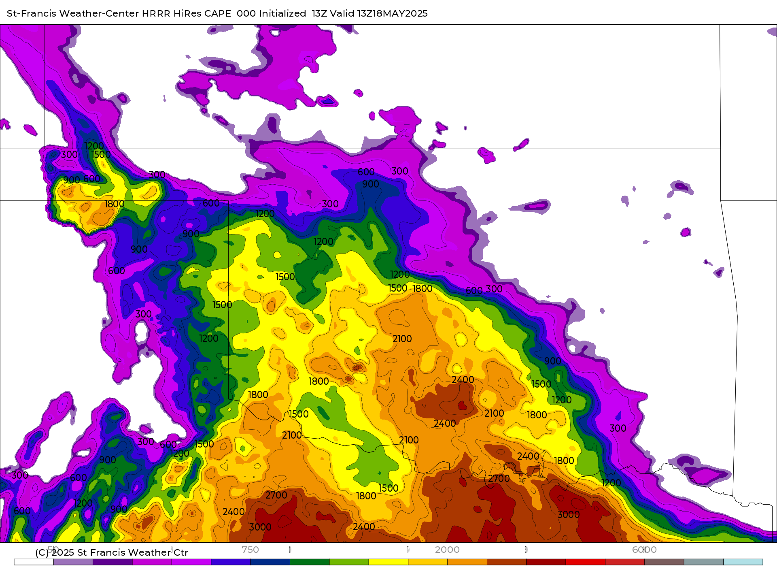Viewport: 777px width, 567px height.
Task: Choose the slate gray legend swatch
Action: click(704, 562)
